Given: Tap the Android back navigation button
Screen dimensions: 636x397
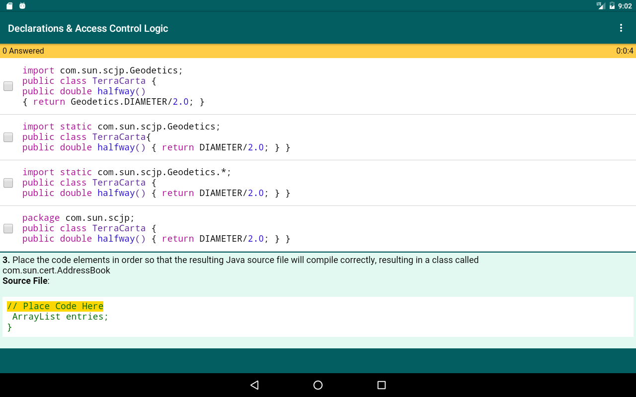Looking at the screenshot, I should [254, 385].
